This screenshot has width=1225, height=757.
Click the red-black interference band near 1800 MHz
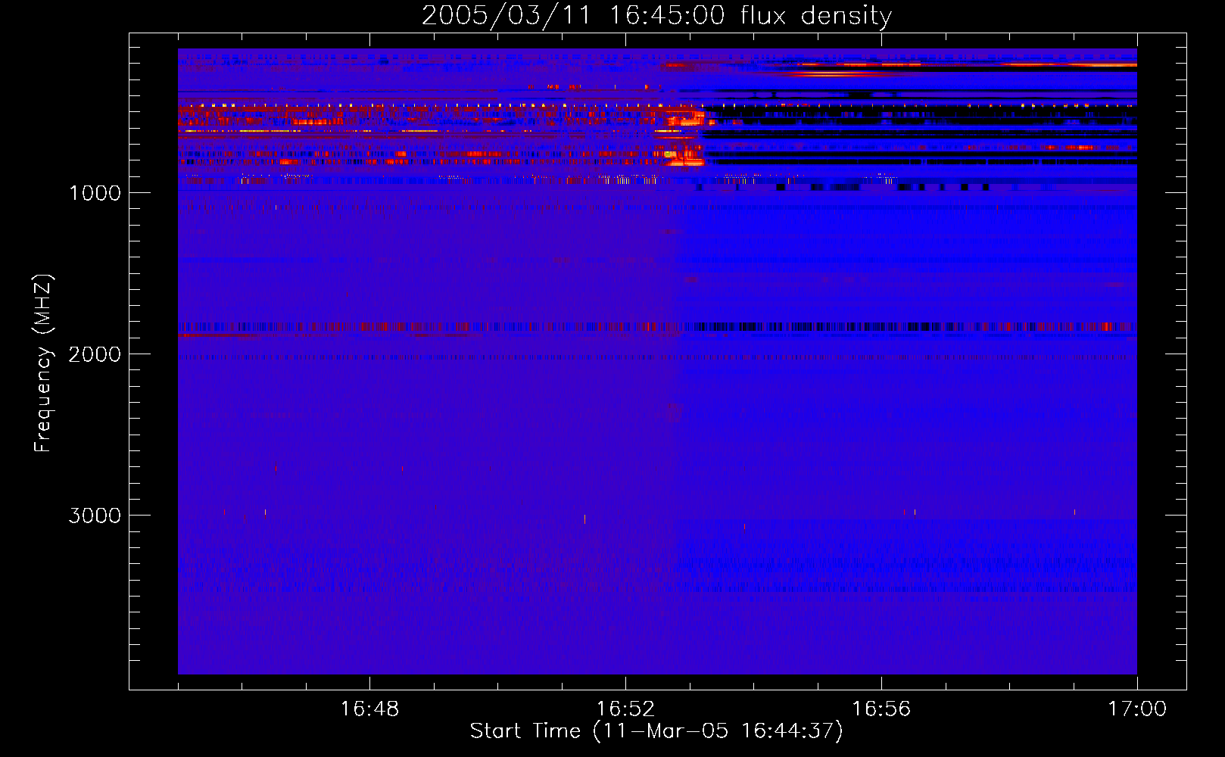657,327
